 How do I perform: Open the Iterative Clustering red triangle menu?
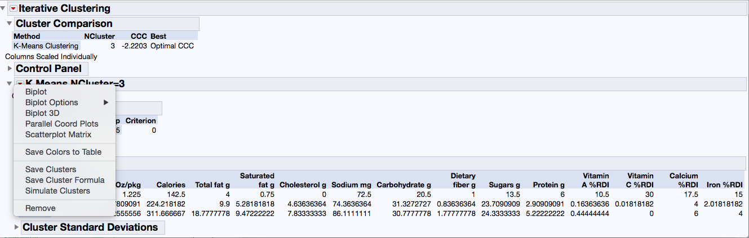point(14,9)
